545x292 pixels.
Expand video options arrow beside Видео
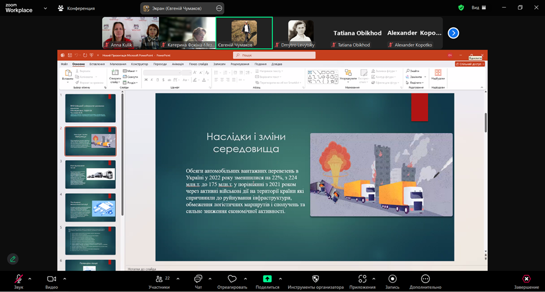coord(65,278)
